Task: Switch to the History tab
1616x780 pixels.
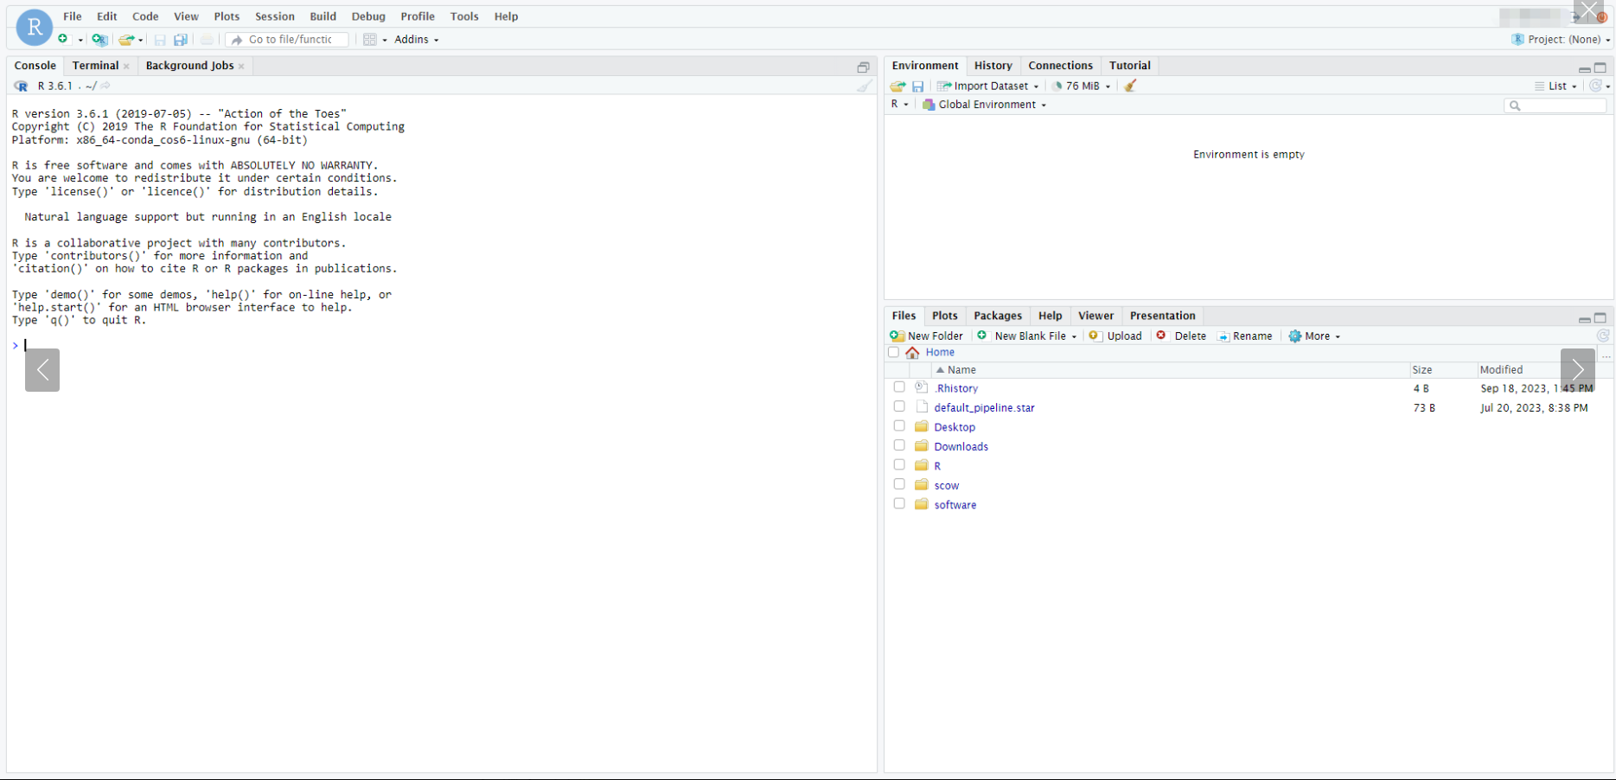Action: [993, 66]
